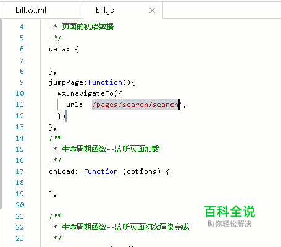281x247 pixels.
Task: Click the comment '页面的初始数据'
Action: point(88,27)
